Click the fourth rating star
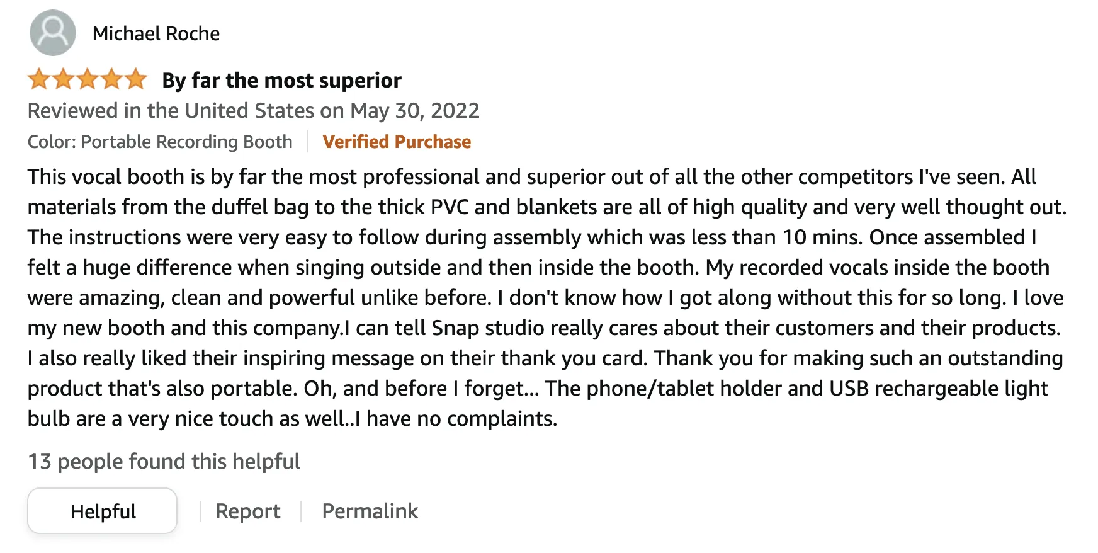Viewport: 1098px width, 553px height. tap(111, 80)
